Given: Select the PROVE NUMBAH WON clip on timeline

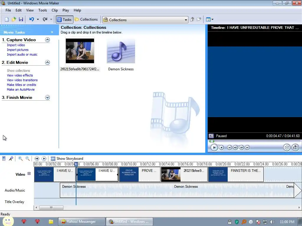Looking at the screenshot, I should (x=139, y=174).
